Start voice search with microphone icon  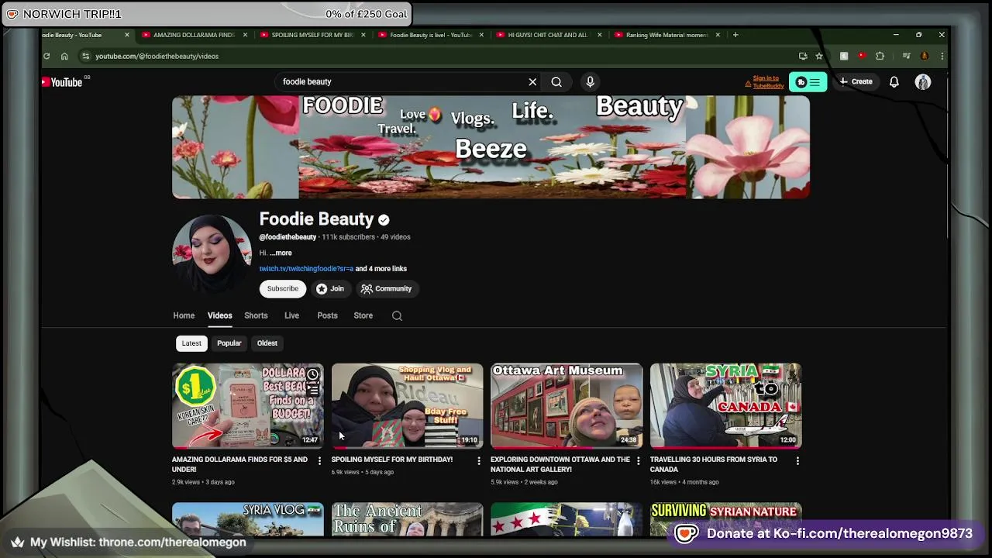(x=590, y=81)
